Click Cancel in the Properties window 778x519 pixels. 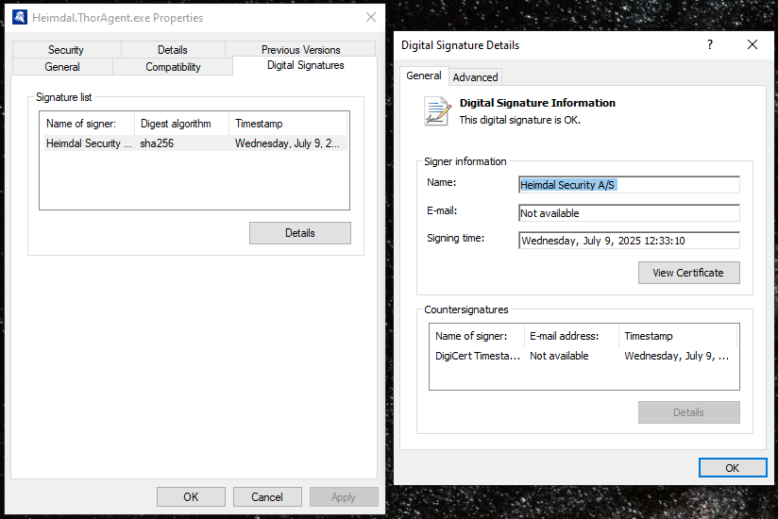pyautogui.click(x=267, y=496)
